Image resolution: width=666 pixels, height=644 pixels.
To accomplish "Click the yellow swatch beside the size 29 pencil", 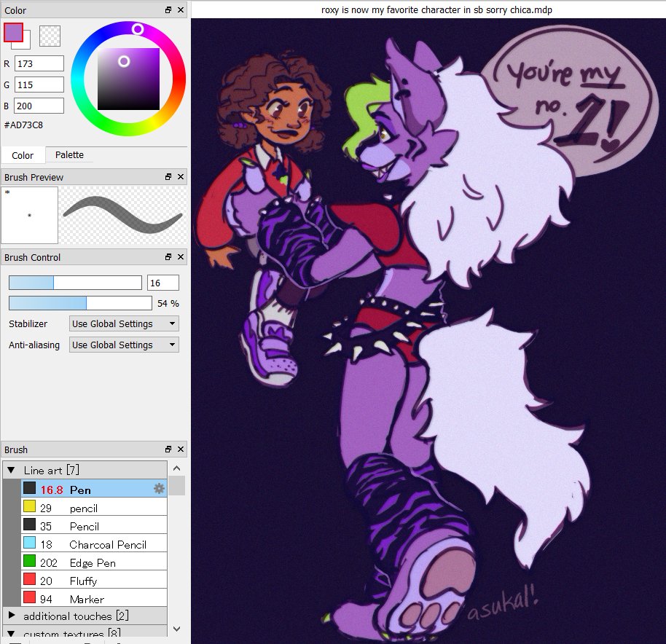I will 29,506.
